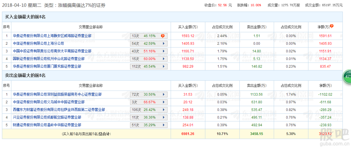The height and width of the screenshot is (148, 351).
Task: Expand the 11次 36.36% arrow
Action: coord(164,117)
